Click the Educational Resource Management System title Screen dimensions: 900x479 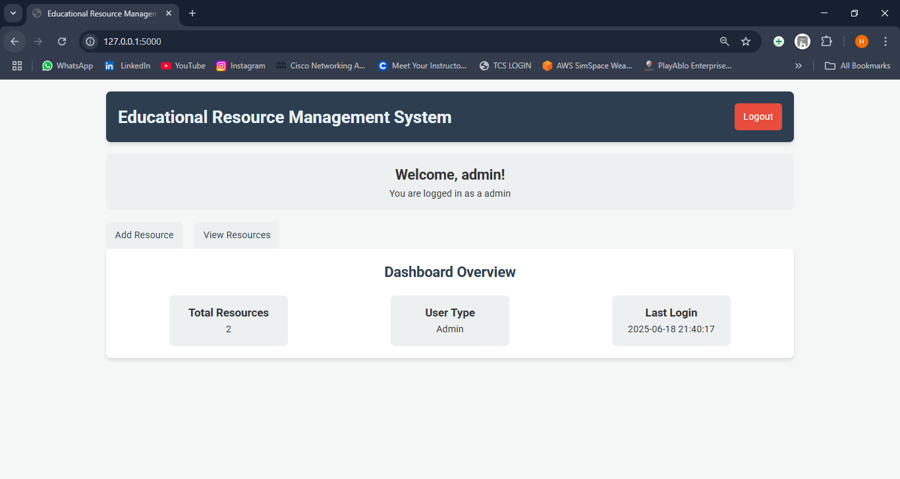click(285, 117)
